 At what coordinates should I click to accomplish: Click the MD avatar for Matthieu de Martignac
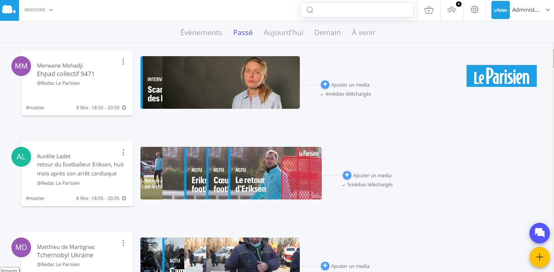(x=21, y=247)
